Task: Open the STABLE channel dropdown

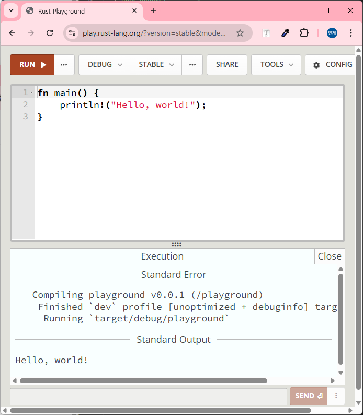Action: pos(156,65)
